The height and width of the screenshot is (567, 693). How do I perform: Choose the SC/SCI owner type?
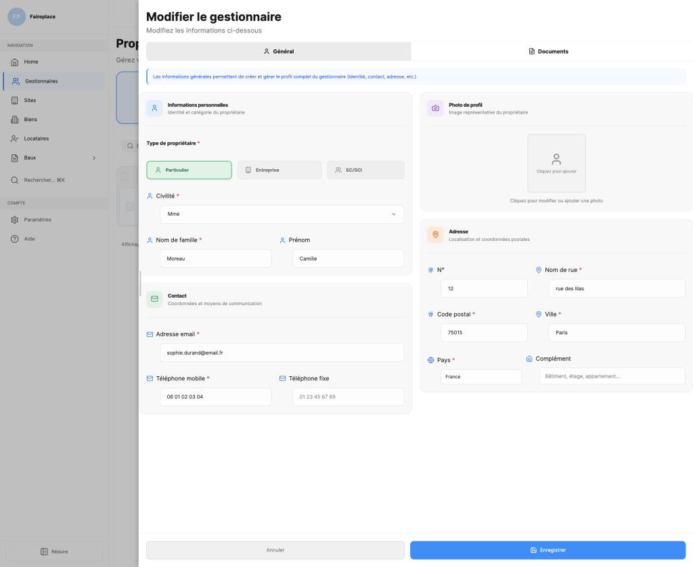pos(365,170)
